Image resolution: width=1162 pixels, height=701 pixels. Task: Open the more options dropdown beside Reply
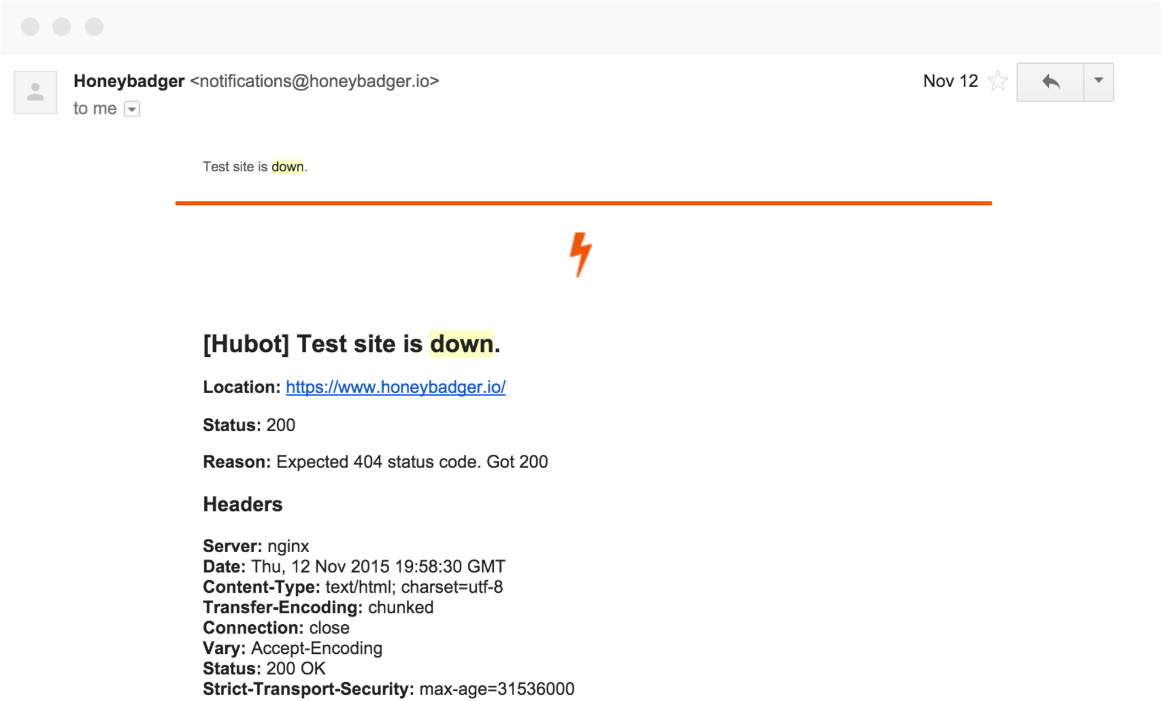coord(1098,82)
